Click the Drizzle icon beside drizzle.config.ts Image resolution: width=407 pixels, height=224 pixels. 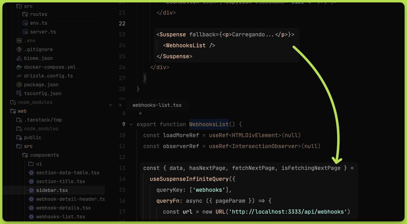pyautogui.click(x=19, y=76)
